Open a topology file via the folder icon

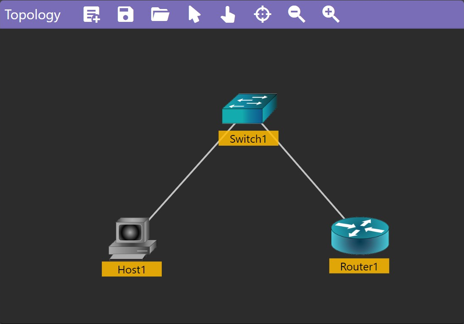160,15
